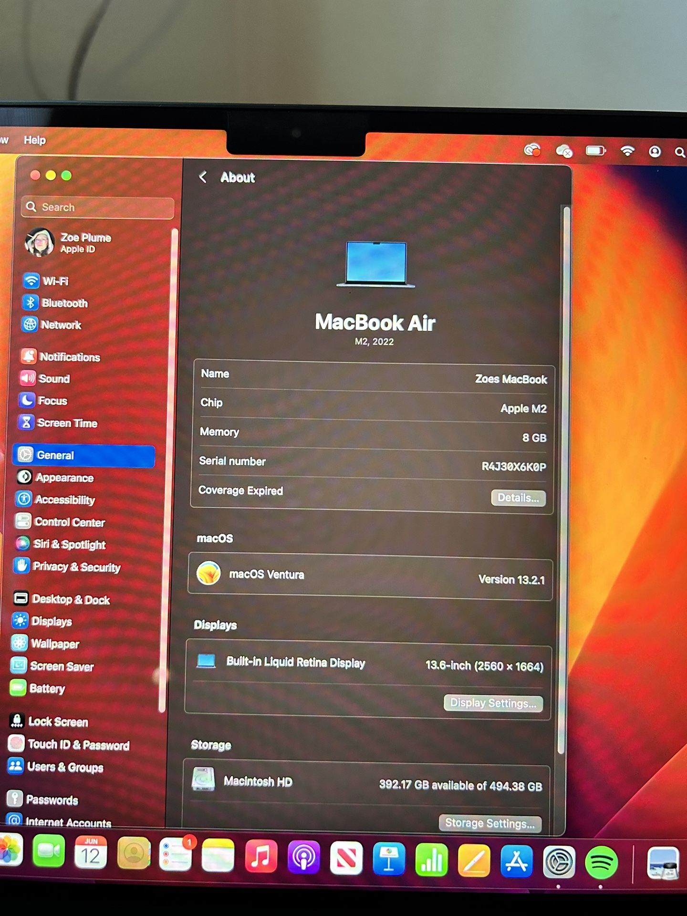
Task: Click the user account icon in menu bar
Action: [x=655, y=152]
